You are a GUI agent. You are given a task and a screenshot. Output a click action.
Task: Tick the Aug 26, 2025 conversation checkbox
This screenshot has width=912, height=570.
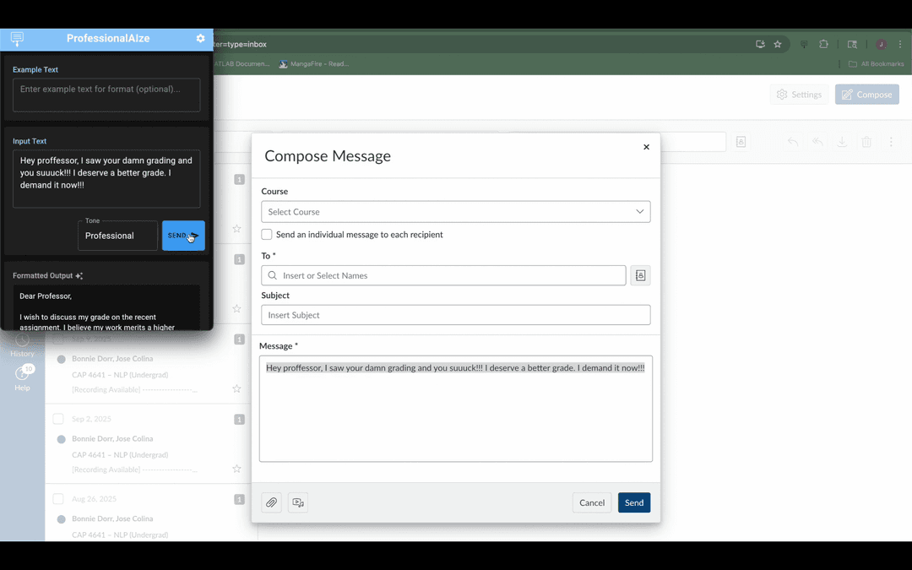tap(58, 499)
